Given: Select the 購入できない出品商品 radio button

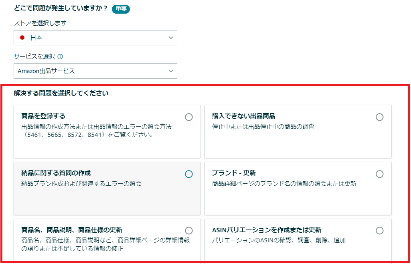Looking at the screenshot, I should pyautogui.click(x=379, y=117).
